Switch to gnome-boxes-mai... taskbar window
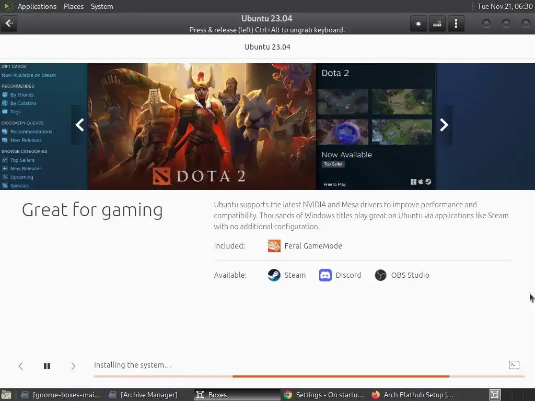The width and height of the screenshot is (535, 401). pyautogui.click(x=61, y=395)
